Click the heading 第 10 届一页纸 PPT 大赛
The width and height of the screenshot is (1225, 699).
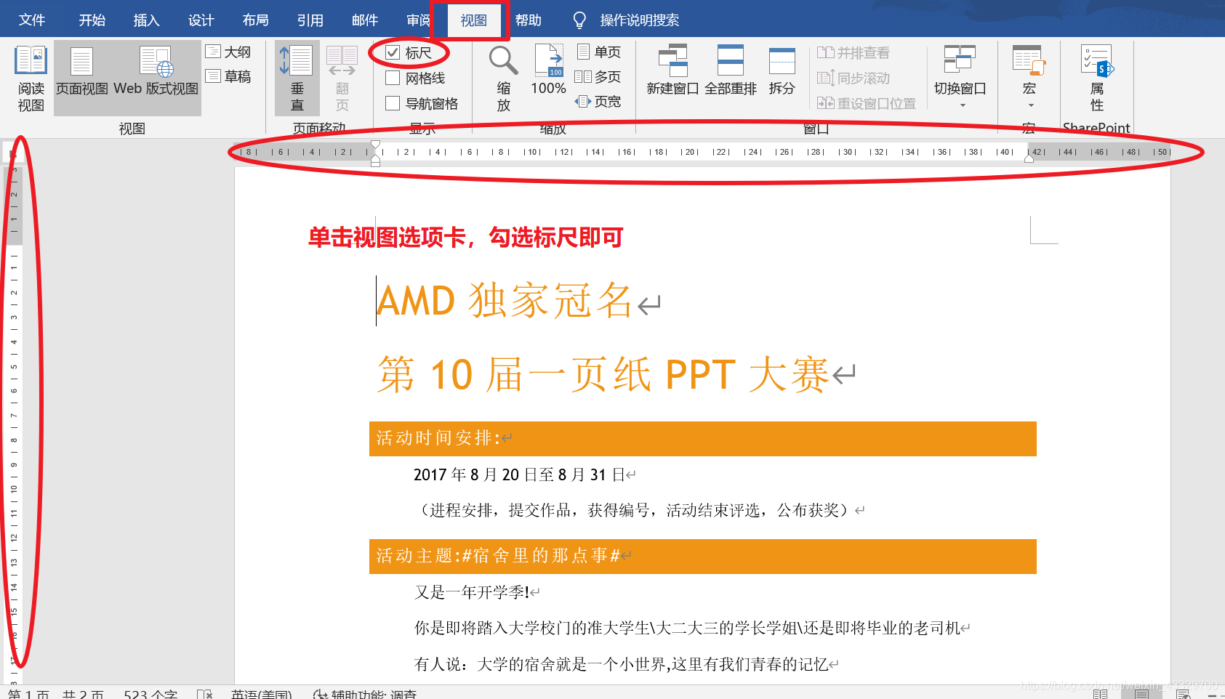603,375
